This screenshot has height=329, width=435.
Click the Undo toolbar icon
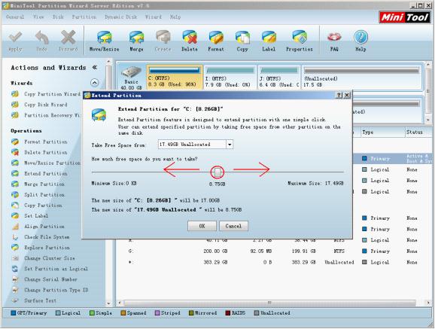tap(41, 41)
